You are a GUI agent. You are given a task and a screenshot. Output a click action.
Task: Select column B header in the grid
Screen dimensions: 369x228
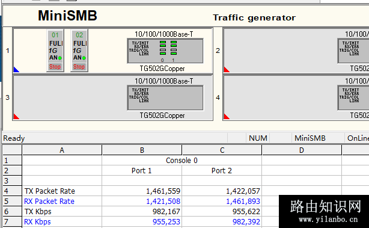[142, 150]
